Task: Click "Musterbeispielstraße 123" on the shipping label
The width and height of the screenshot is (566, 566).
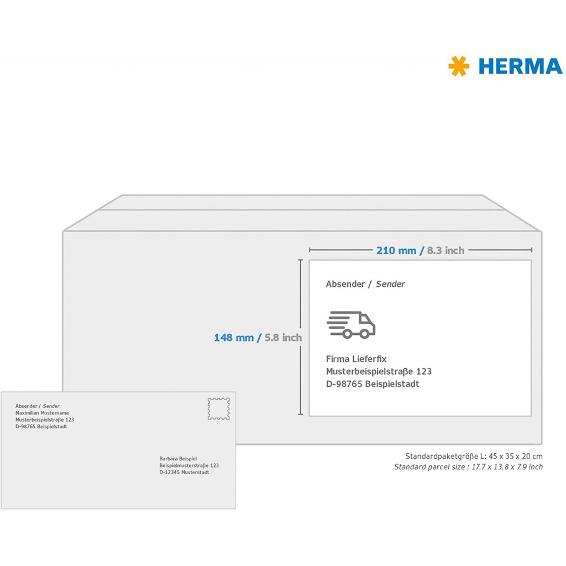Action: (379, 371)
